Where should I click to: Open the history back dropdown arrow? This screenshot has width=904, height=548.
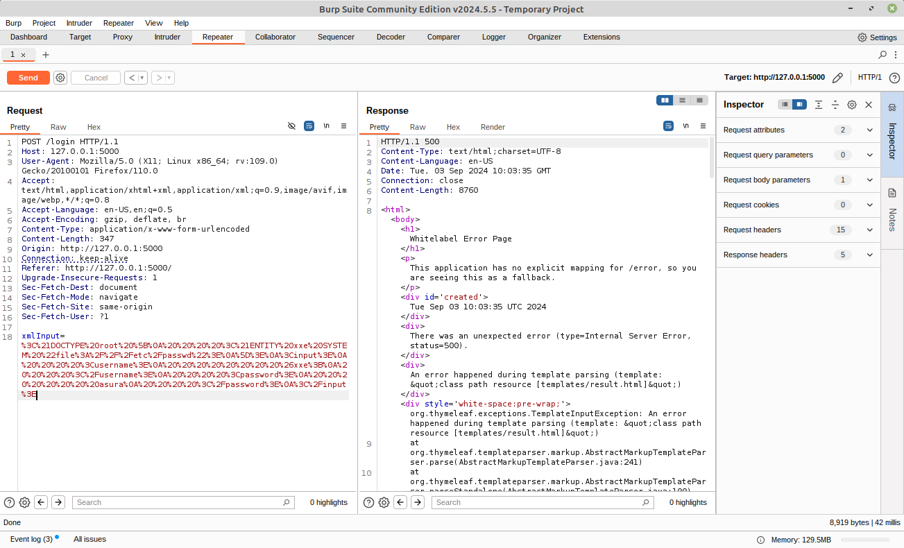[x=143, y=78]
